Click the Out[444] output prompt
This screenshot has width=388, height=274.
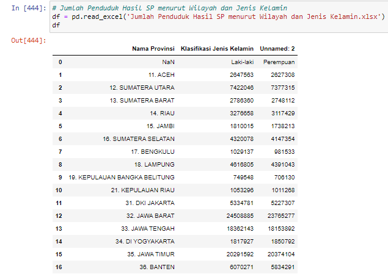(x=29, y=40)
